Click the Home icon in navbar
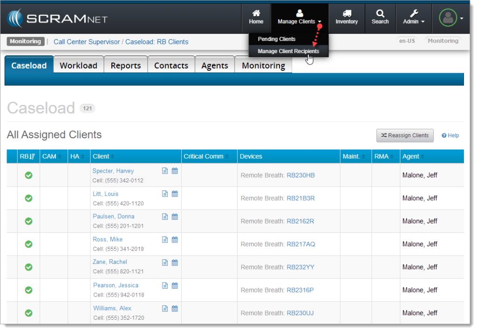 256,14
